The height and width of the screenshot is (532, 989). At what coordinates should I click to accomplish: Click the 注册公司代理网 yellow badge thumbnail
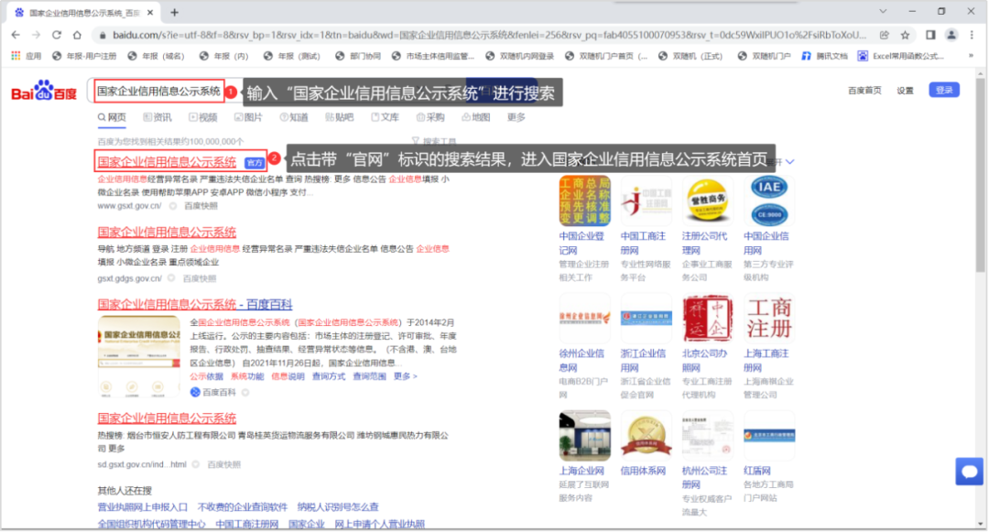click(x=707, y=201)
